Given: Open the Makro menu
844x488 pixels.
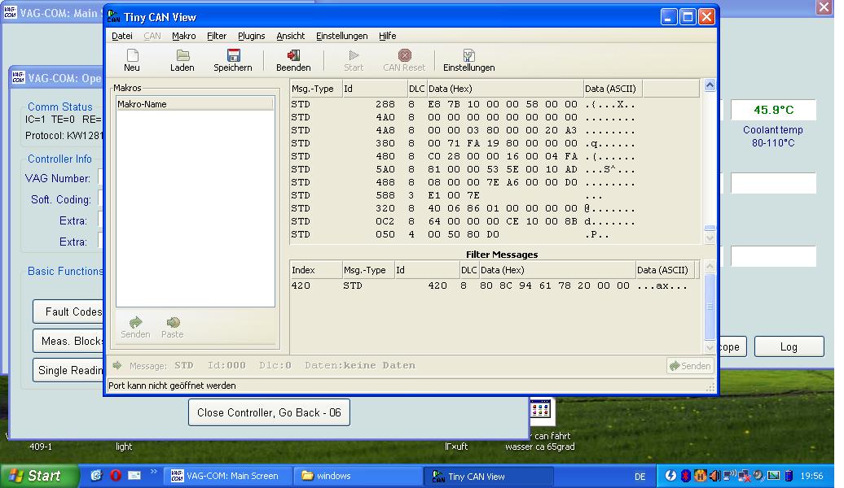Looking at the screenshot, I should 184,36.
